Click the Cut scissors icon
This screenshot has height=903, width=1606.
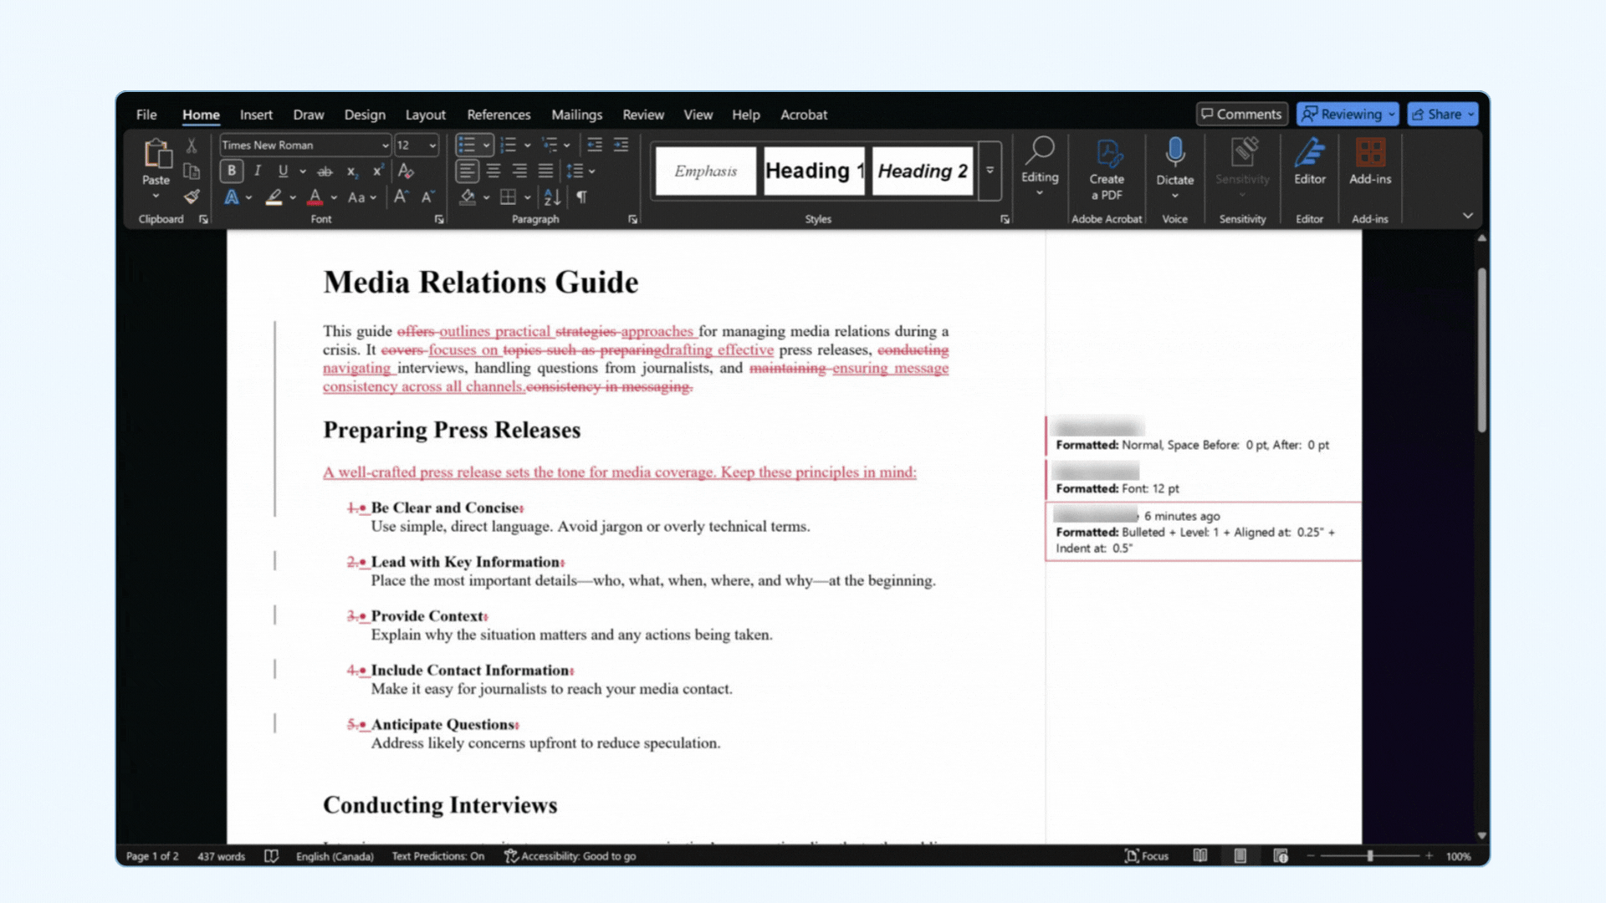click(x=192, y=145)
